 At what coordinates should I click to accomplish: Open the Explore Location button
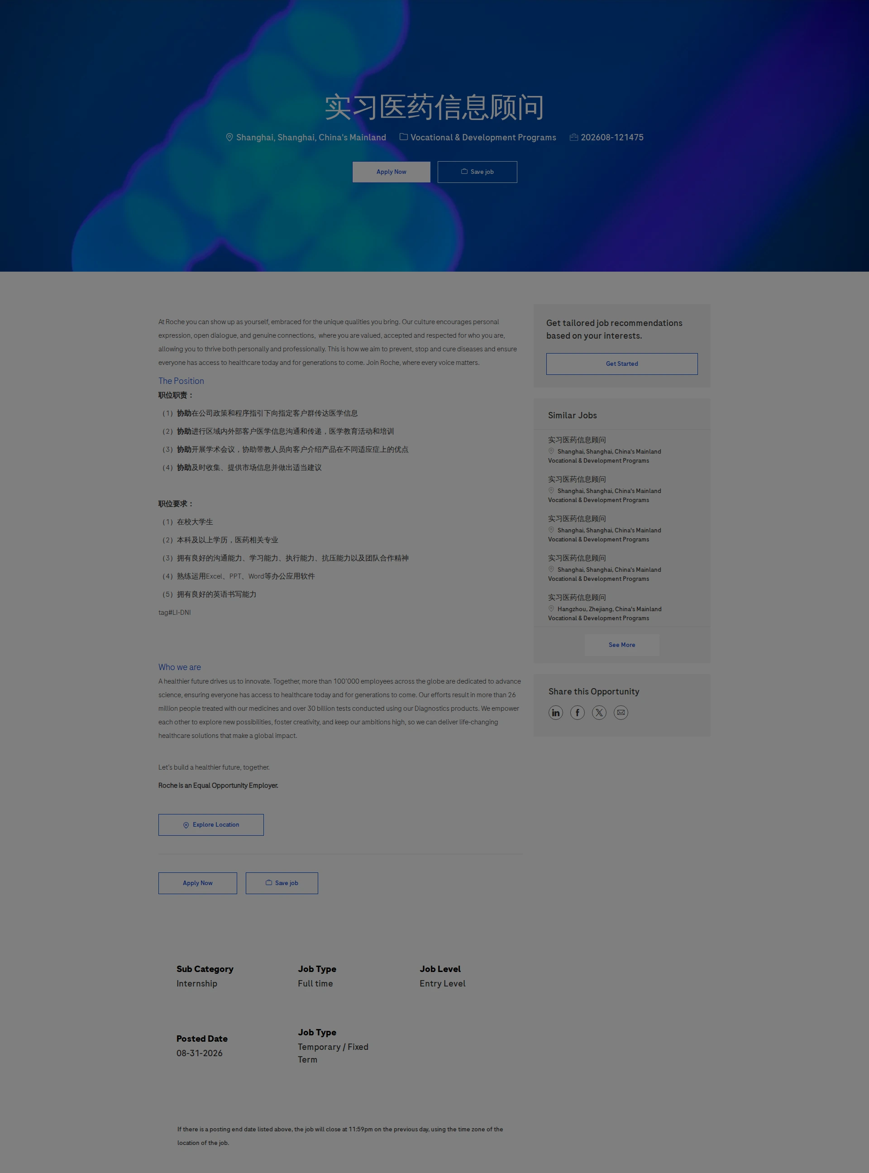(211, 825)
